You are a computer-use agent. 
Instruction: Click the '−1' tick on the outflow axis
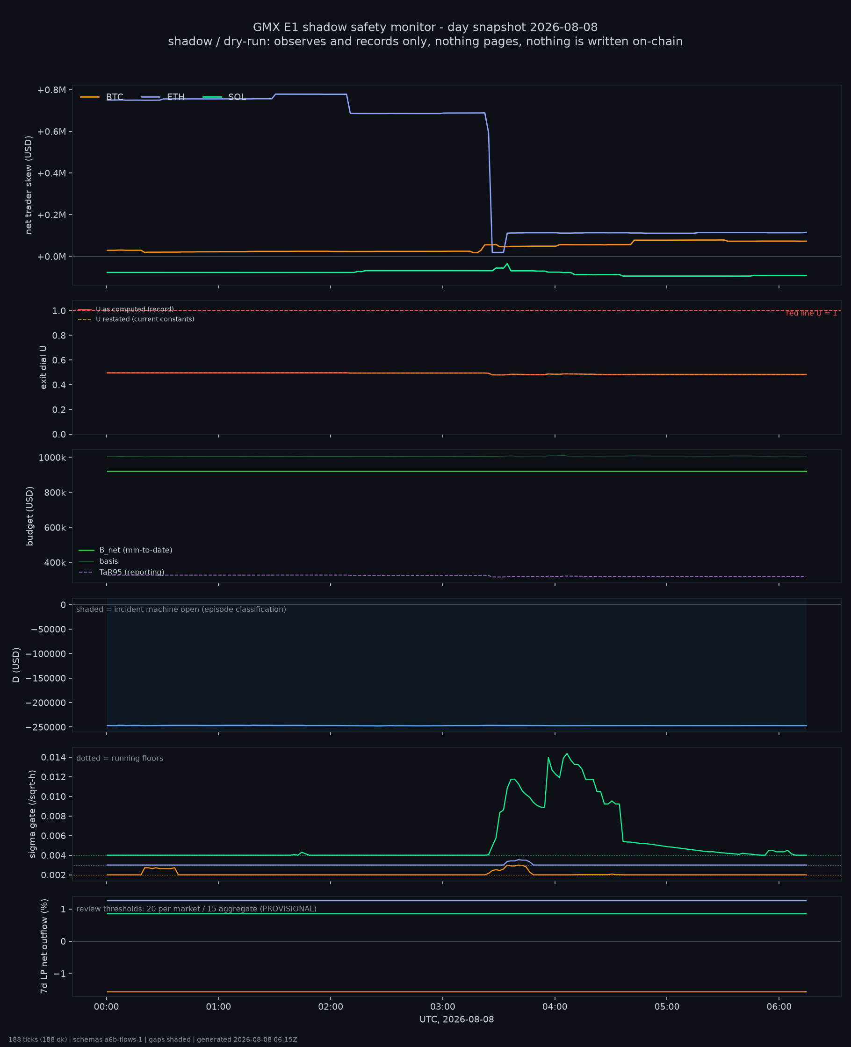tap(59, 974)
